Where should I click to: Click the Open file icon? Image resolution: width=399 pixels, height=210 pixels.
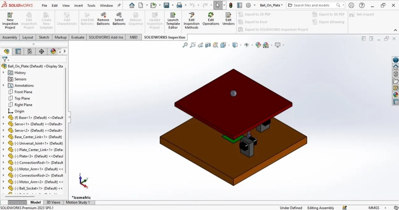point(153,5)
